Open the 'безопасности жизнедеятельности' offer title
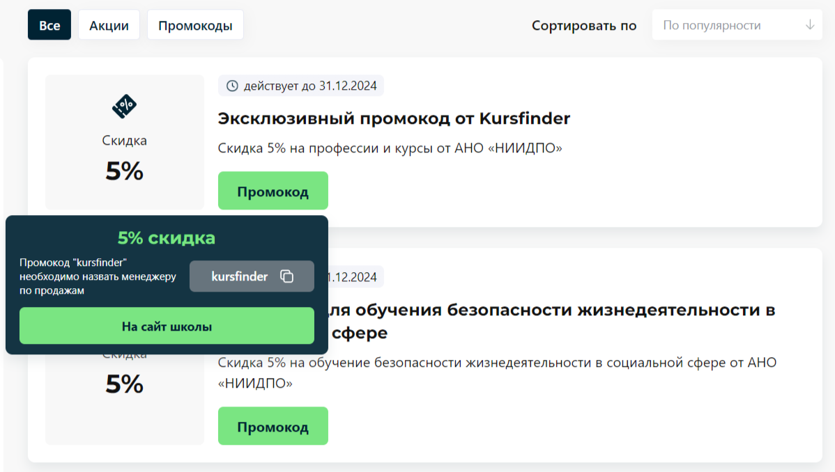 [551, 321]
